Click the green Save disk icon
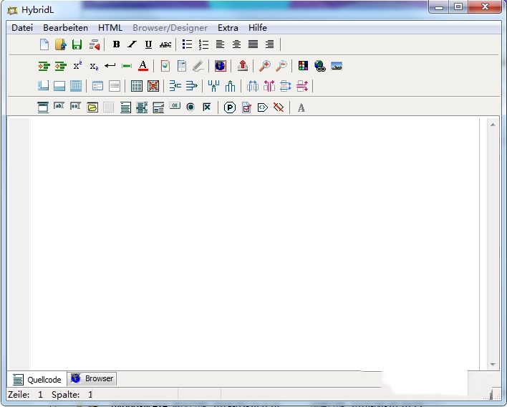 click(x=77, y=44)
